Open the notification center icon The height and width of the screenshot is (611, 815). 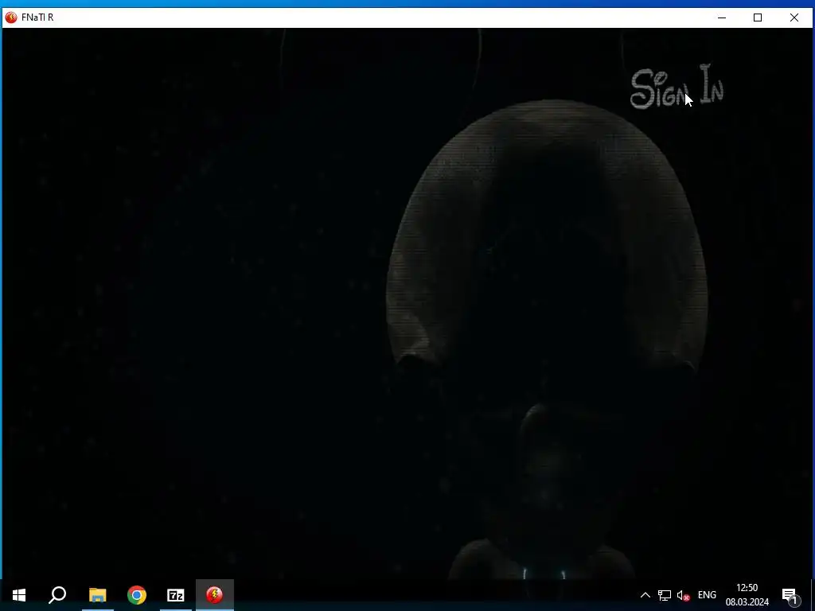click(x=790, y=595)
